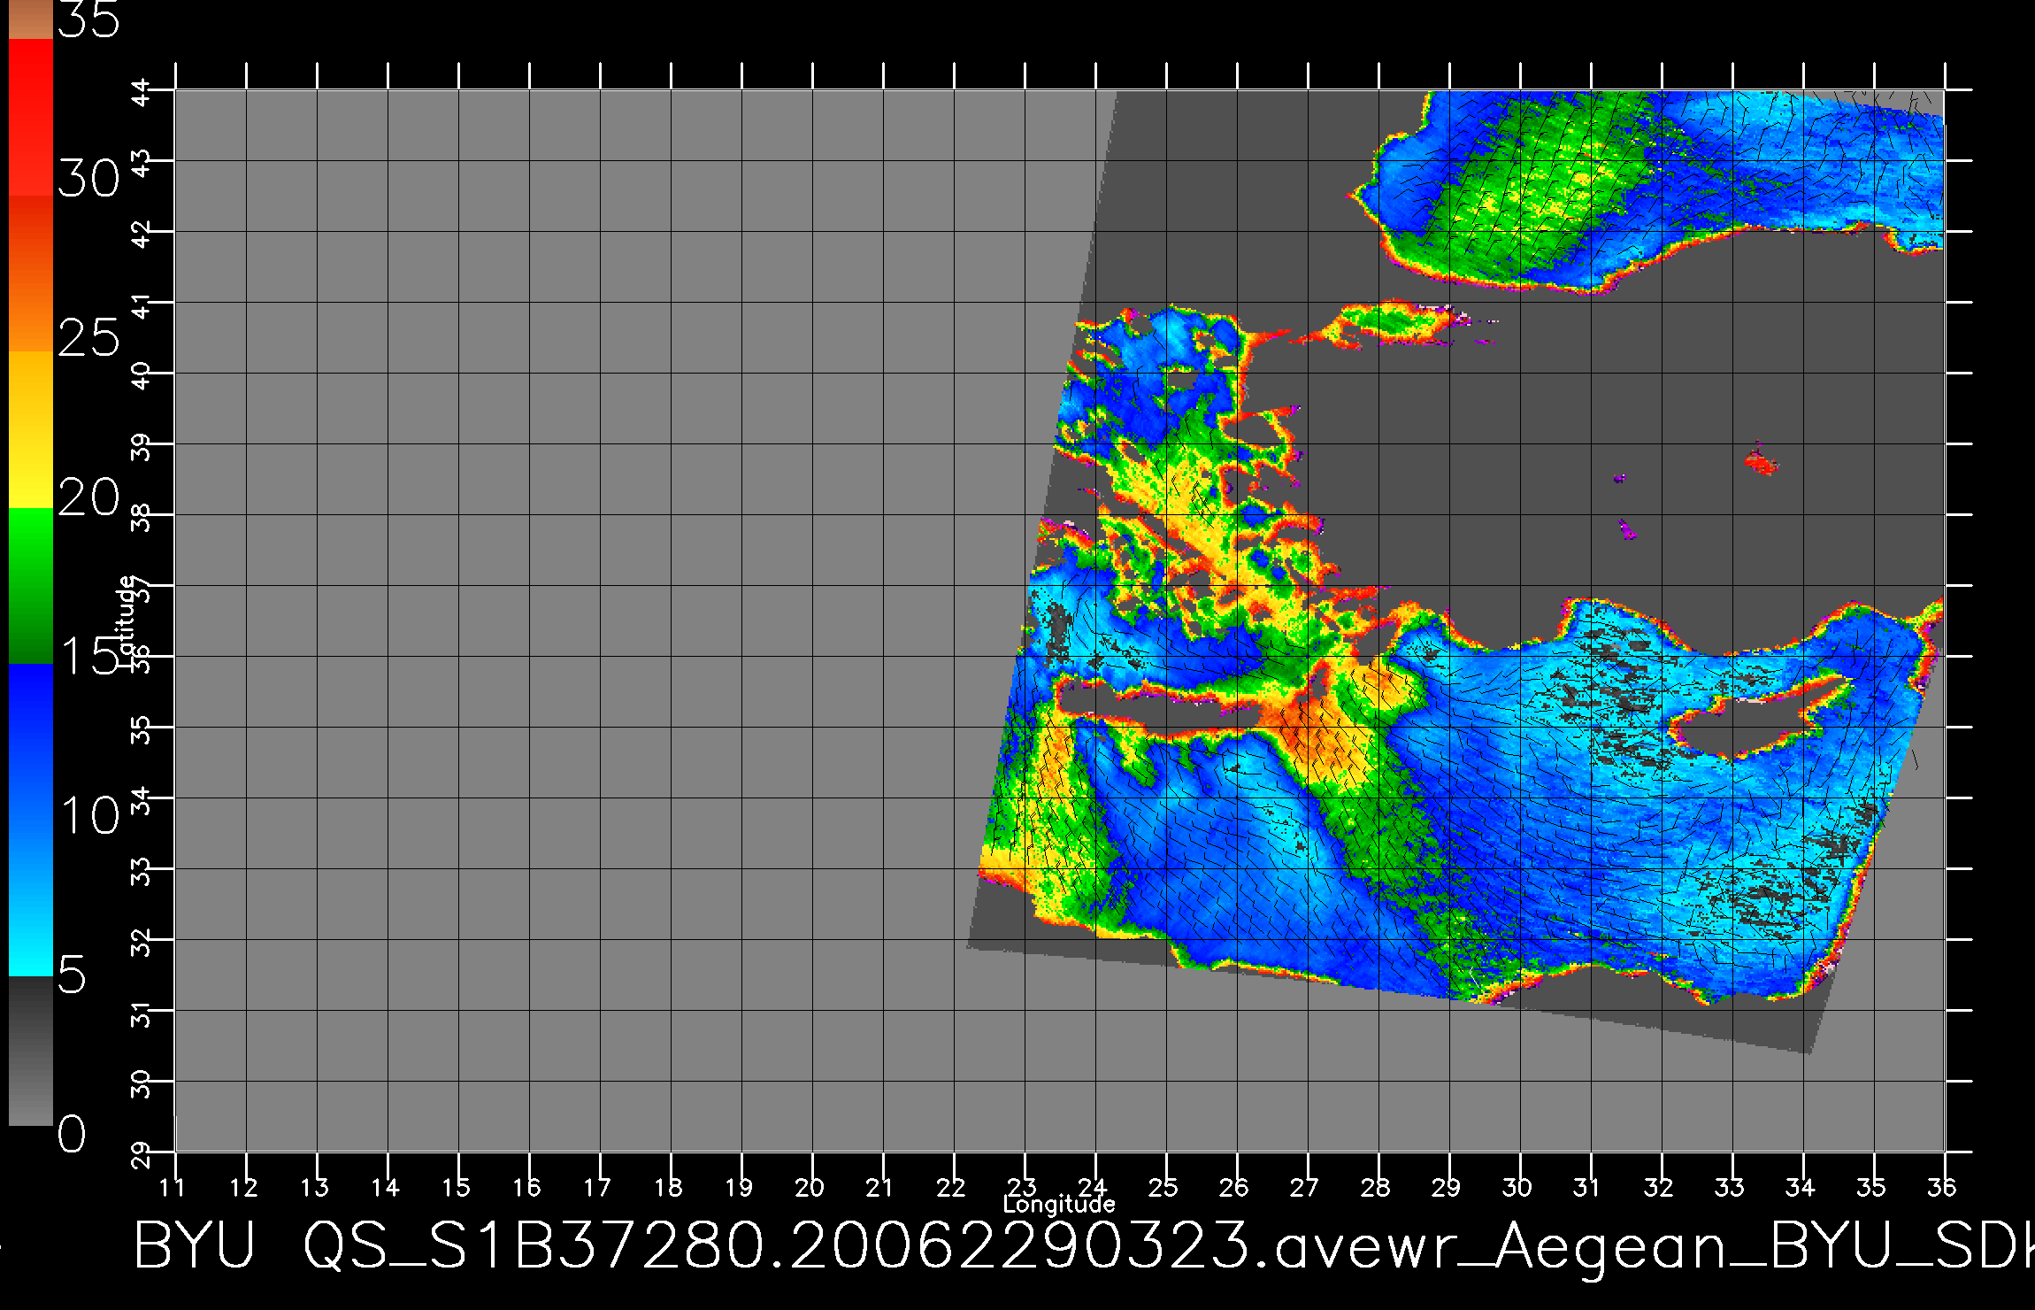
Task: Click longitude axis tick label 11
Action: click(173, 1187)
